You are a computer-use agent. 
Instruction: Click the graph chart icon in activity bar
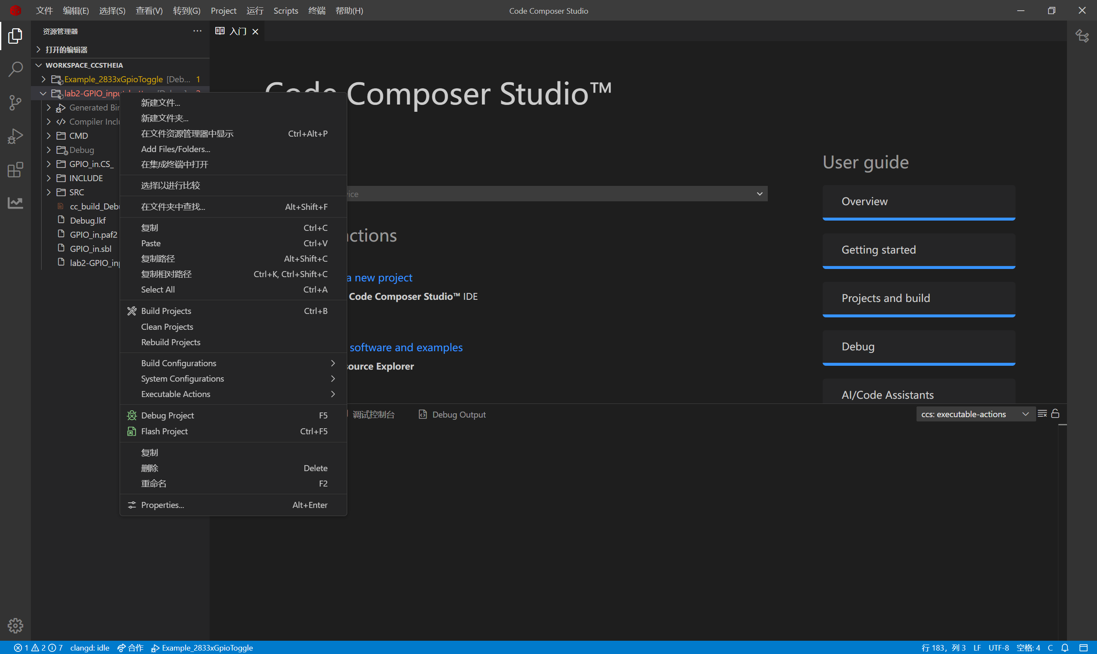(15, 203)
